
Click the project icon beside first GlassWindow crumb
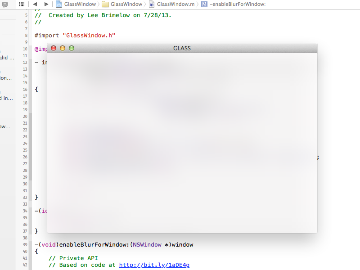point(59,4)
